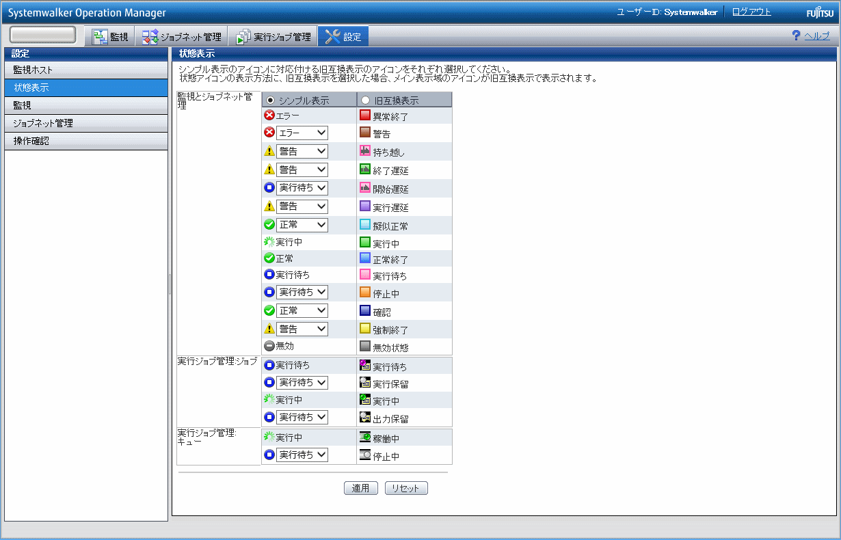
Task: Click the 開始遅延 legacy status icon
Action: pyautogui.click(x=365, y=188)
